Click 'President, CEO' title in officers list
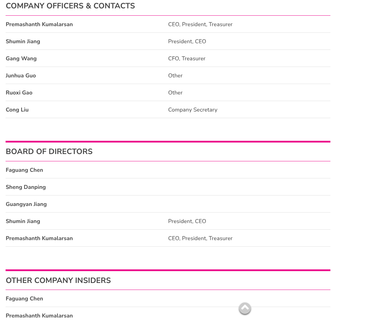This screenshot has height=322, width=368. [187, 41]
